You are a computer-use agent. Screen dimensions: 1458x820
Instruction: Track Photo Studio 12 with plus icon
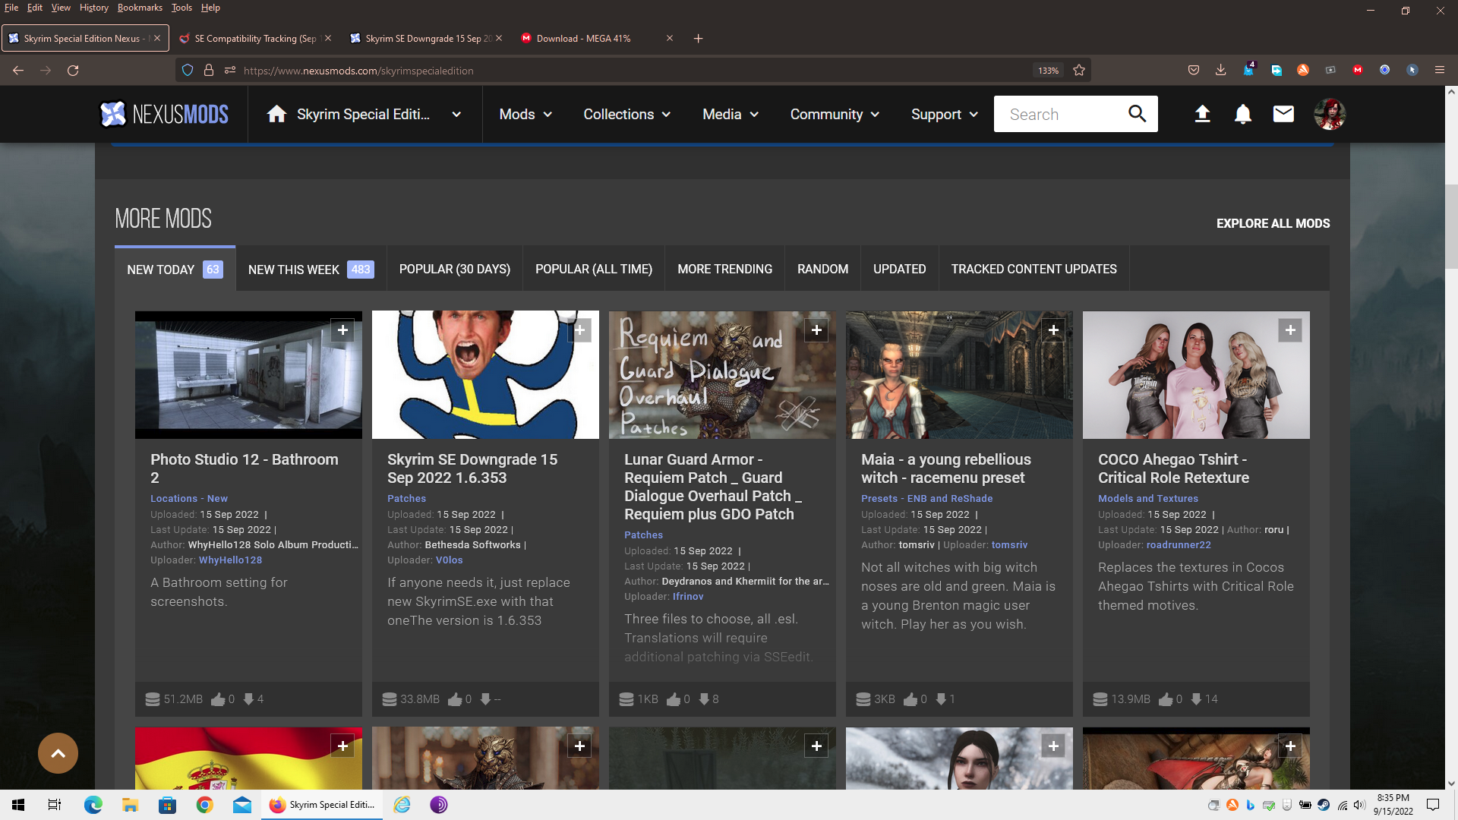pyautogui.click(x=342, y=330)
